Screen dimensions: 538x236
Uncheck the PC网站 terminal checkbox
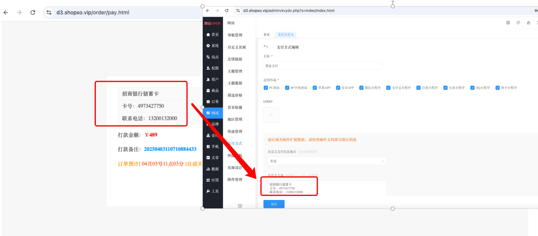[x=266, y=88]
